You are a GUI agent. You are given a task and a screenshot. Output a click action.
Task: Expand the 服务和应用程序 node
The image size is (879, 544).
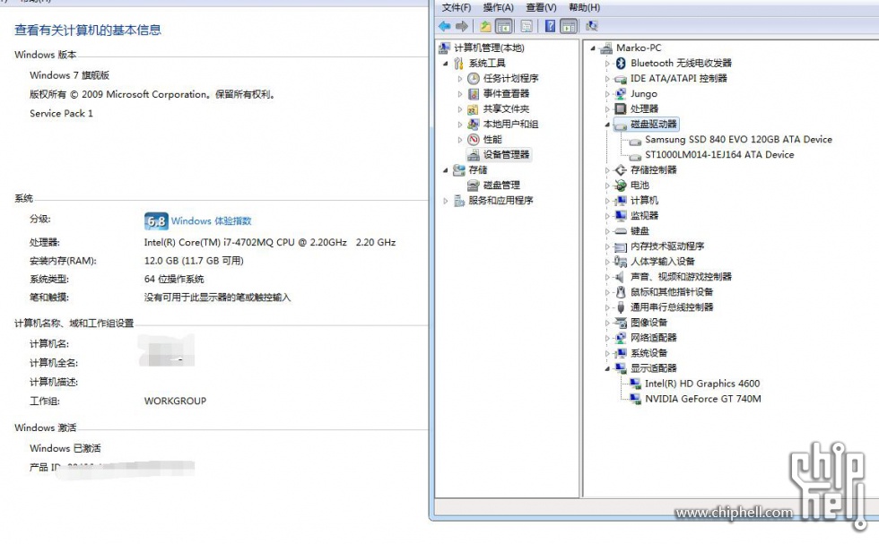pos(446,201)
